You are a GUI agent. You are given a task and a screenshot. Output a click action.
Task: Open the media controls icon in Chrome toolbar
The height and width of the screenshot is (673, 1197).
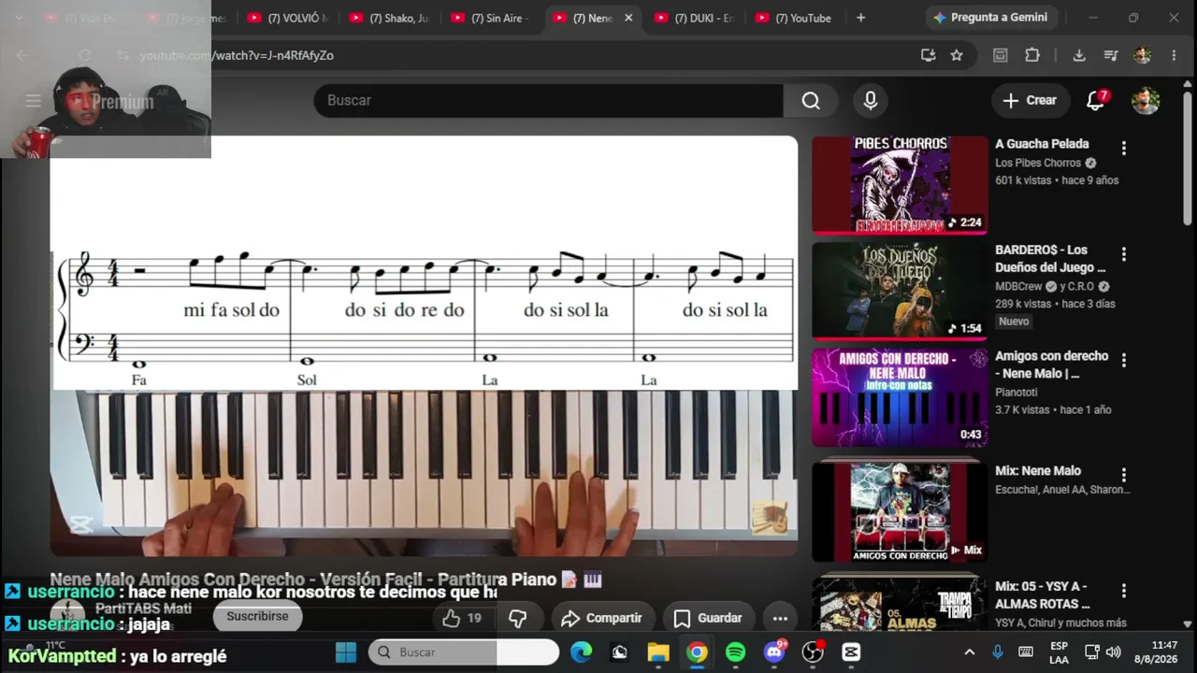pos(1111,55)
